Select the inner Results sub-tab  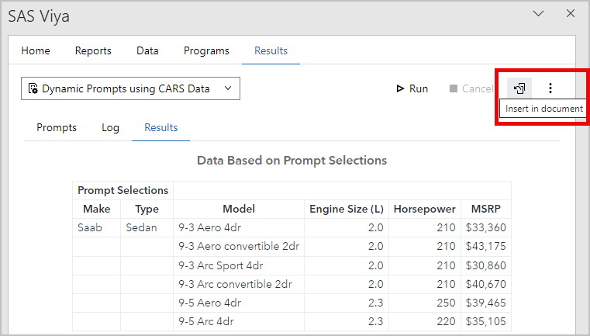pyautogui.click(x=160, y=127)
